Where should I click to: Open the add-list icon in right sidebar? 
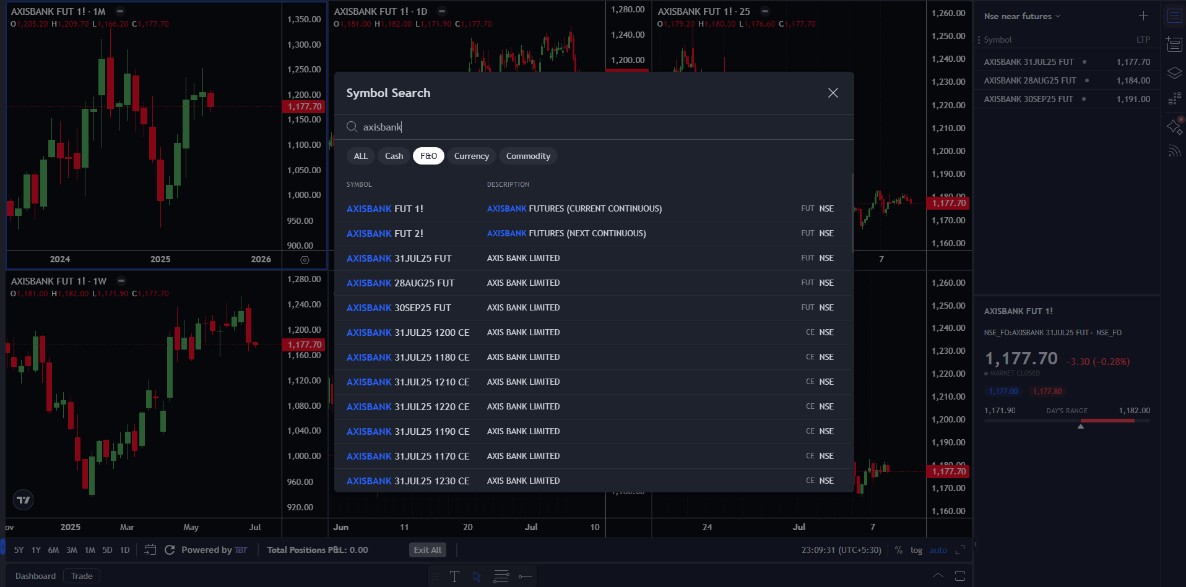tap(1174, 44)
